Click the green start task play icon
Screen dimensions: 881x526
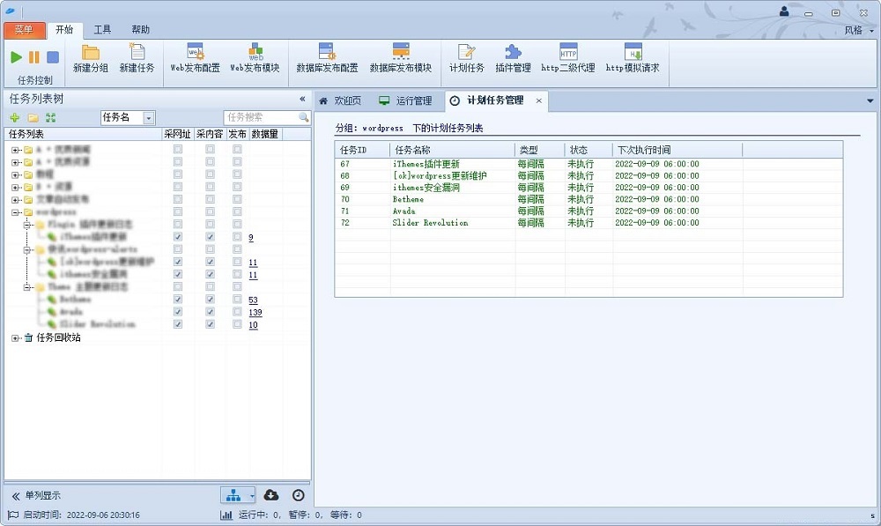(x=17, y=57)
